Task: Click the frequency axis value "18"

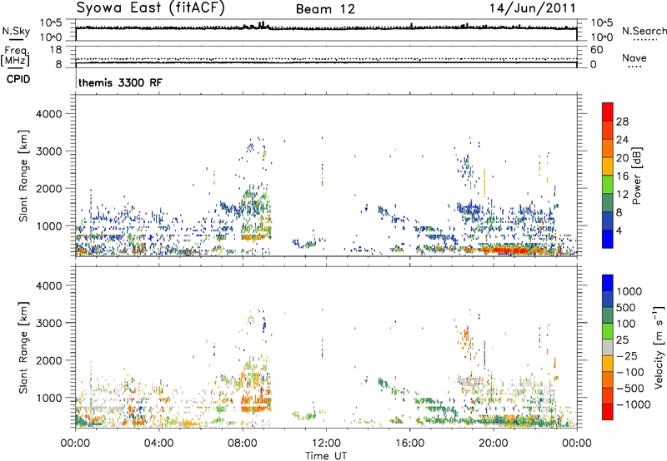Action: [x=56, y=50]
